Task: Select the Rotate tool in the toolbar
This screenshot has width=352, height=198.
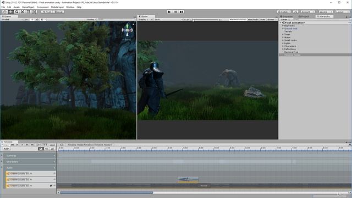Action: (16, 12)
